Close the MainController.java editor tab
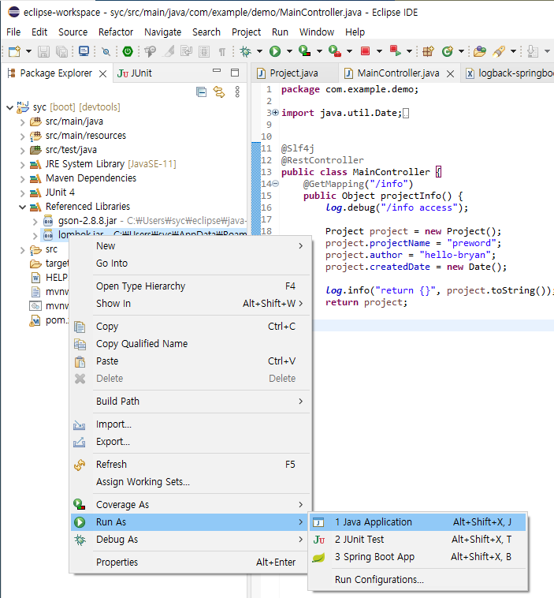This screenshot has width=554, height=598. point(450,73)
